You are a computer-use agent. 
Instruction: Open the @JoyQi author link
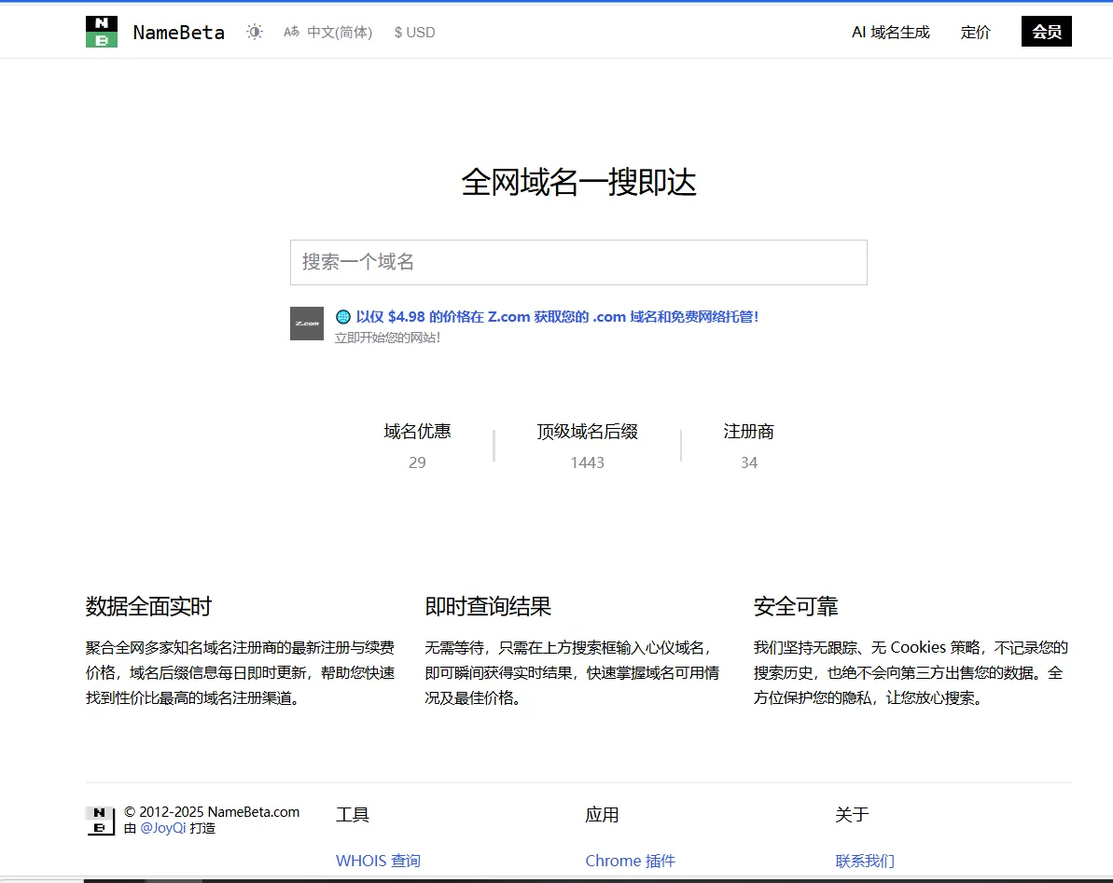[163, 828]
